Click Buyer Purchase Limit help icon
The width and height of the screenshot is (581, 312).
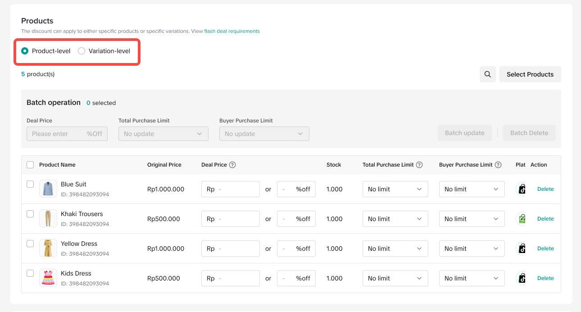coord(498,165)
